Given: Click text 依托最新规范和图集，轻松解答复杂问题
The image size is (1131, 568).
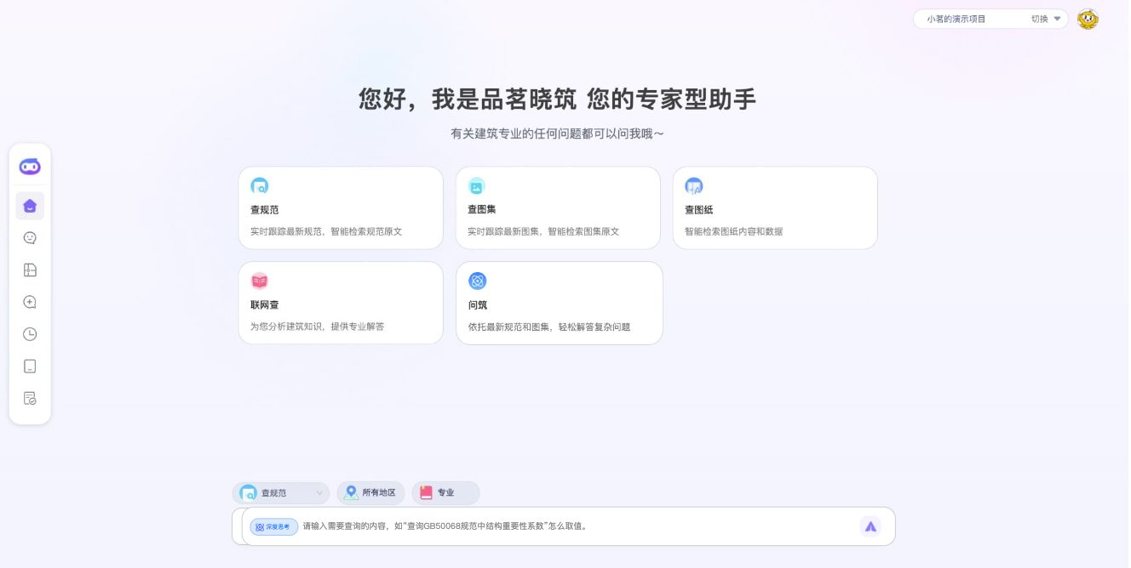Looking at the screenshot, I should (549, 327).
